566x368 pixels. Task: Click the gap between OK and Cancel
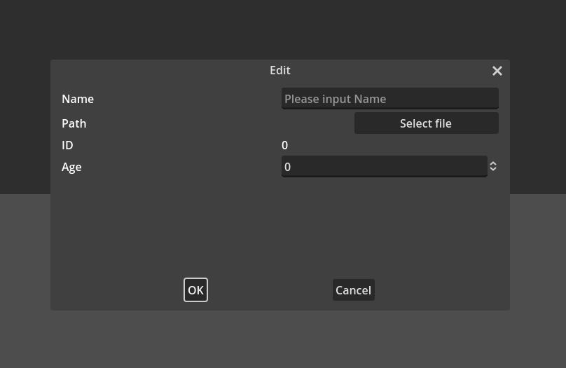(x=270, y=290)
